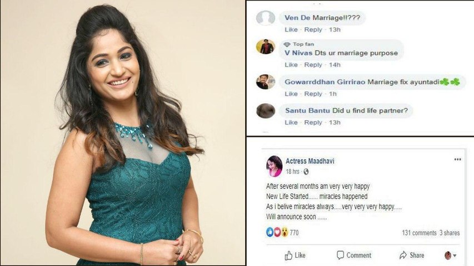Open Gowarrddhan Girrirao profile name
This screenshot has width=474, height=266.
pos(325,81)
